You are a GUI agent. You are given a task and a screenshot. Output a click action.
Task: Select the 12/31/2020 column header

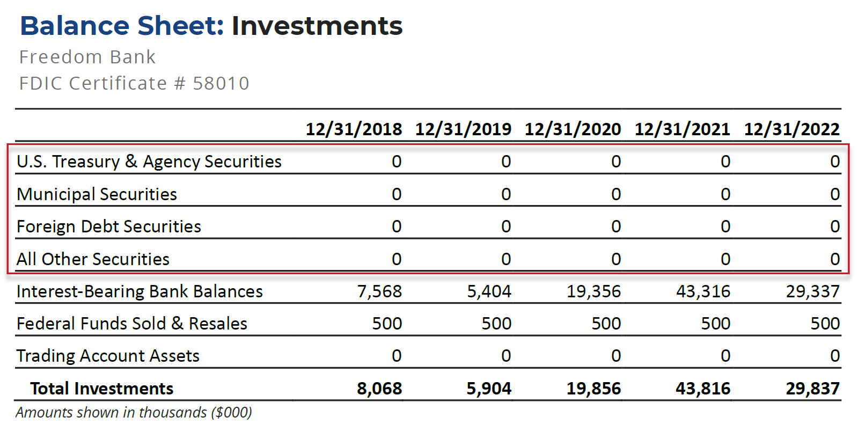click(x=573, y=129)
